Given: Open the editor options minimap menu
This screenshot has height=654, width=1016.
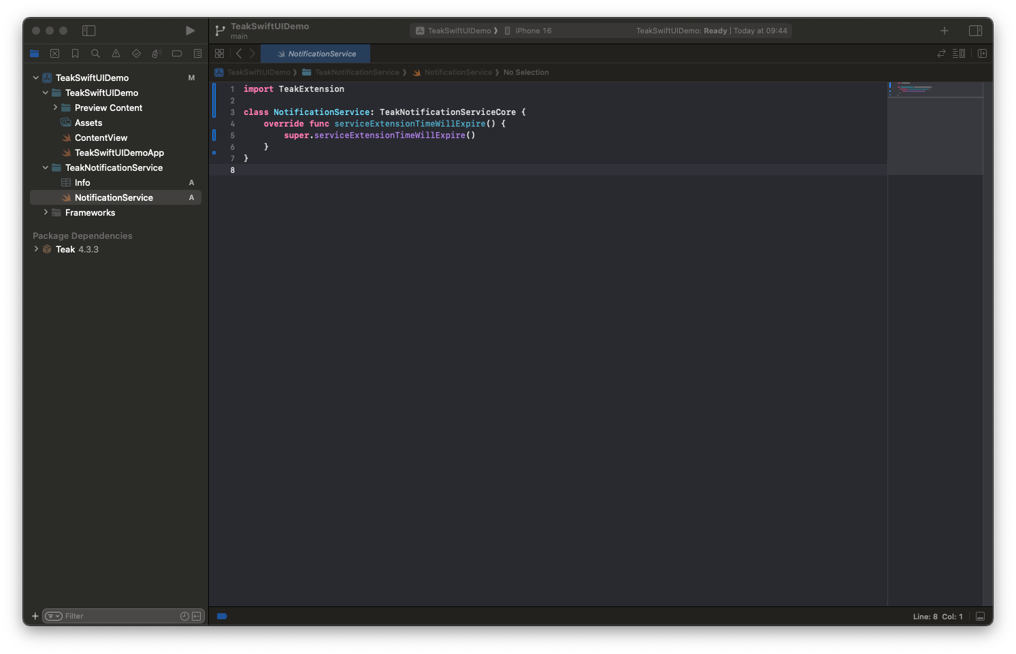Looking at the screenshot, I should (959, 54).
